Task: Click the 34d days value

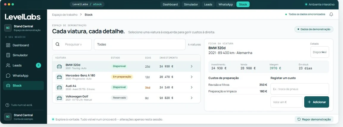Action: 148,87
